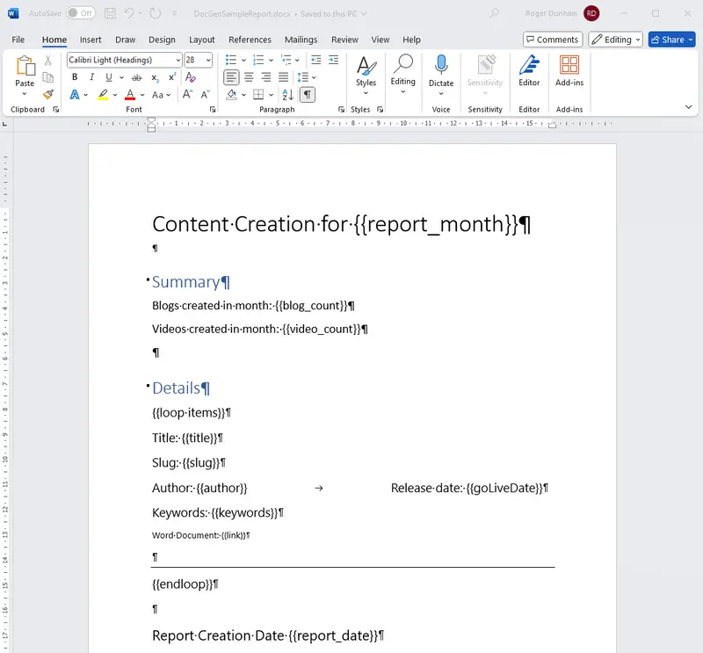The width and height of the screenshot is (703, 653).
Task: Justify the paragraph text
Action: [x=283, y=77]
